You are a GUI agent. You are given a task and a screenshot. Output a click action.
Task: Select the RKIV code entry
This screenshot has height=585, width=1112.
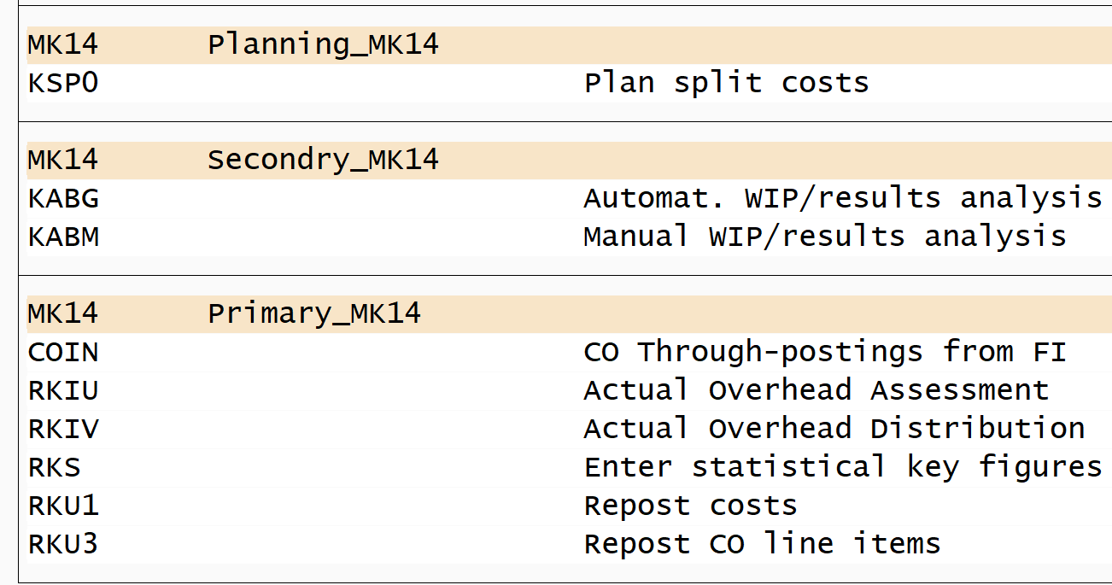[63, 429]
